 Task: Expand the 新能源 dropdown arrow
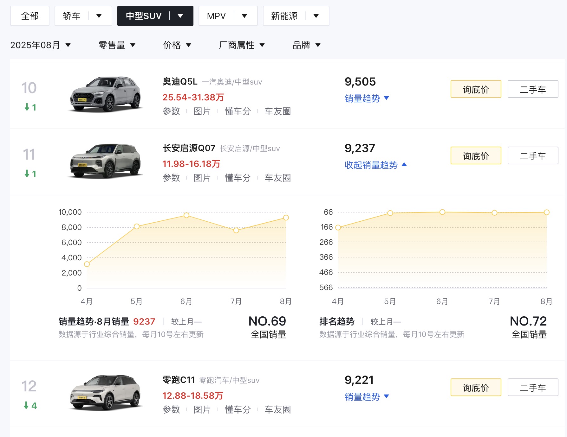(x=316, y=16)
